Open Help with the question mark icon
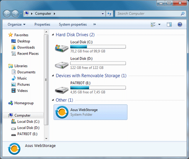Viewport: 189px width, 159px height. click(180, 24)
